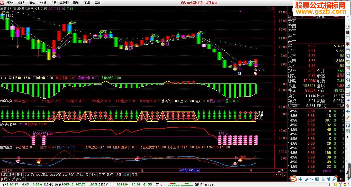Image resolution: width=351 pixels, height=187 pixels.
Task: Select the DDE决策 template
Action: tap(56, 175)
